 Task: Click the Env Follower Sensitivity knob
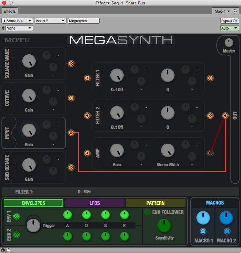point(164,225)
